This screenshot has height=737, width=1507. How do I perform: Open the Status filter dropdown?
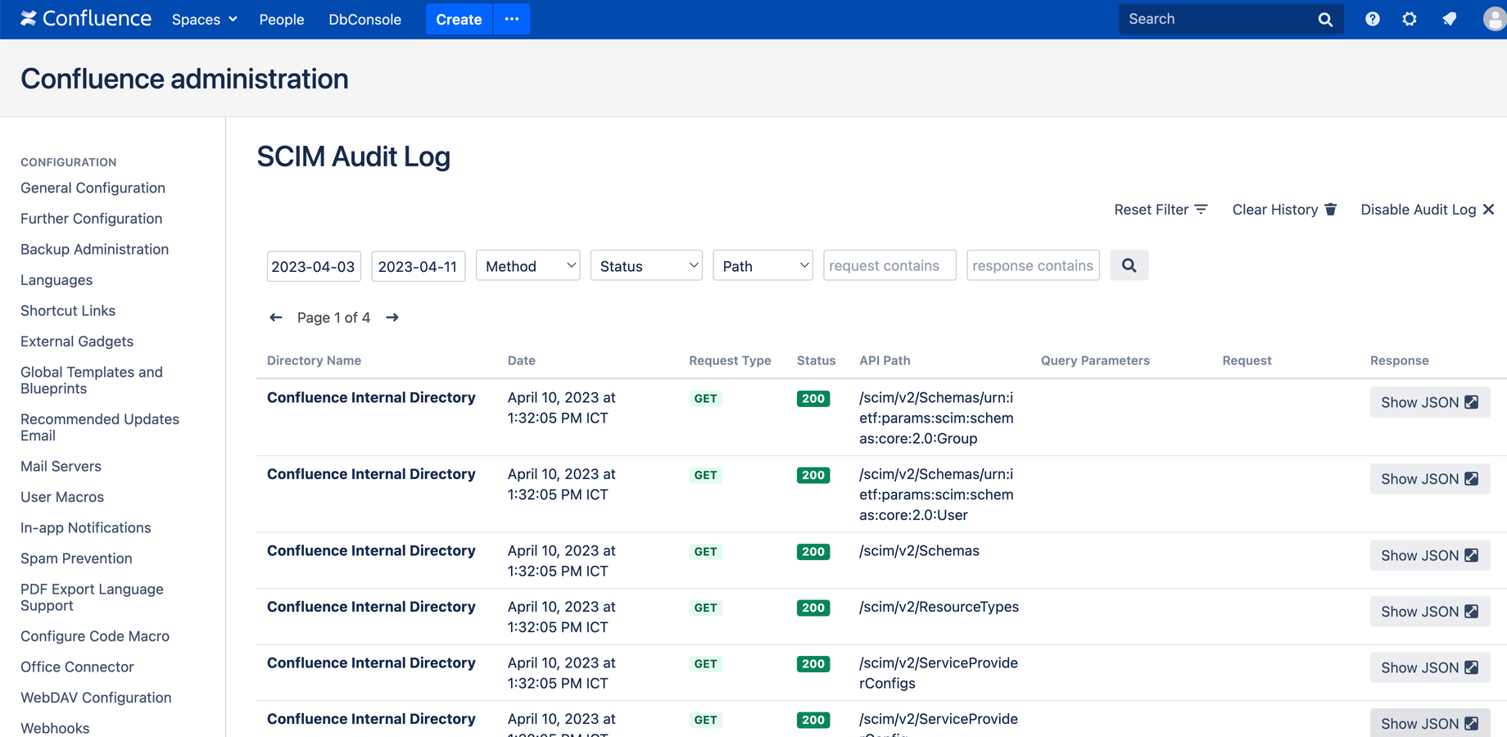pos(646,266)
